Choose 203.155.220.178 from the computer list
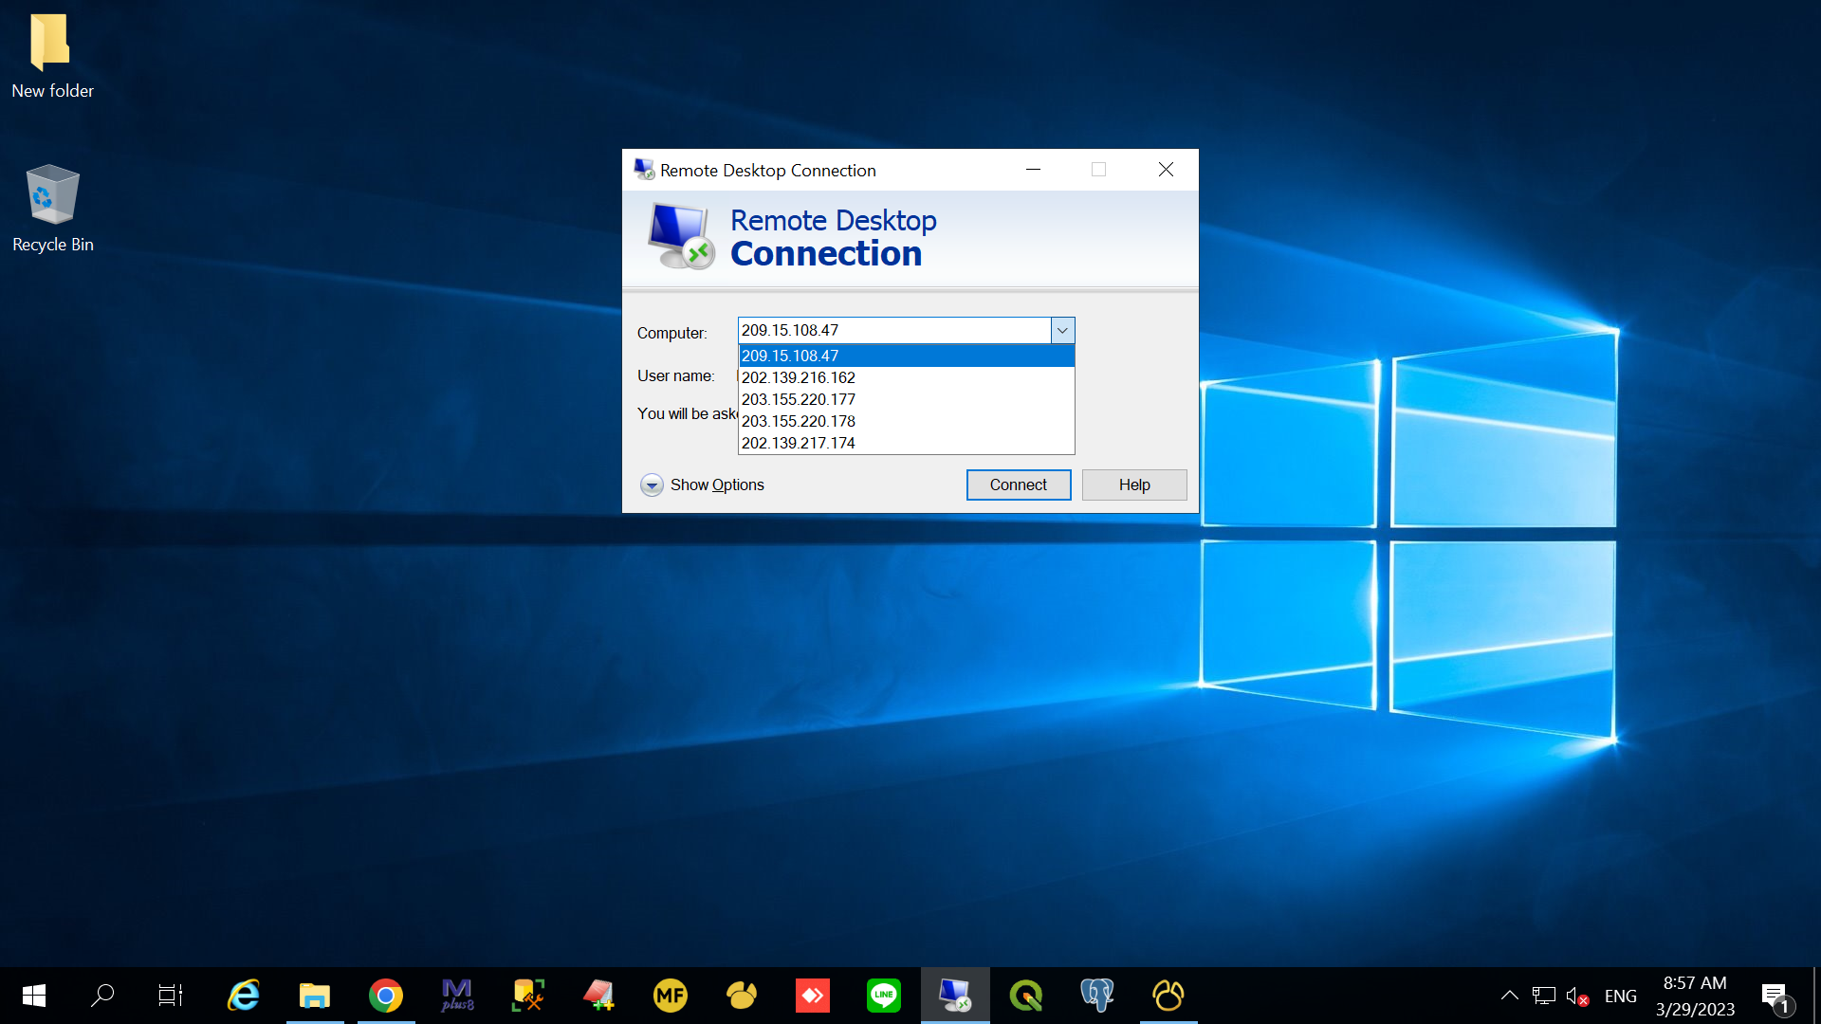The height and width of the screenshot is (1024, 1821). pos(907,421)
